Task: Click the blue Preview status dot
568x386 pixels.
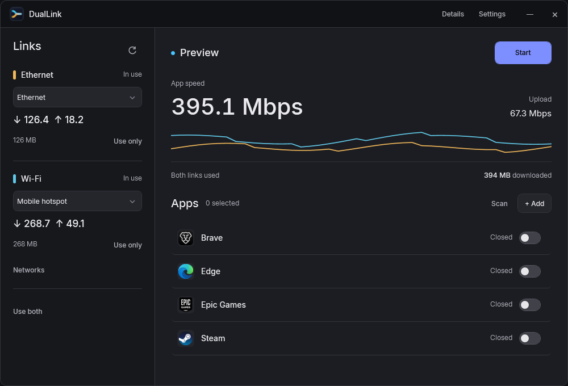Action: (x=173, y=53)
